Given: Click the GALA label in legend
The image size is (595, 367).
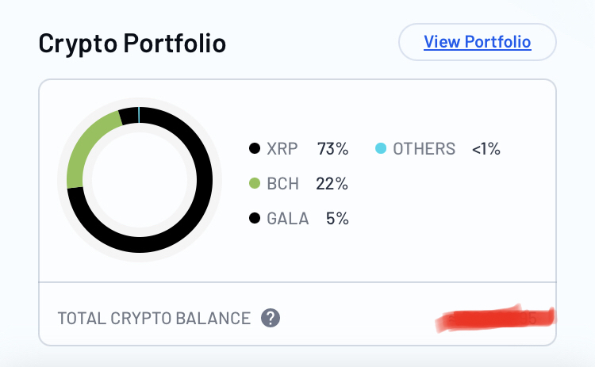Looking at the screenshot, I should (x=288, y=219).
